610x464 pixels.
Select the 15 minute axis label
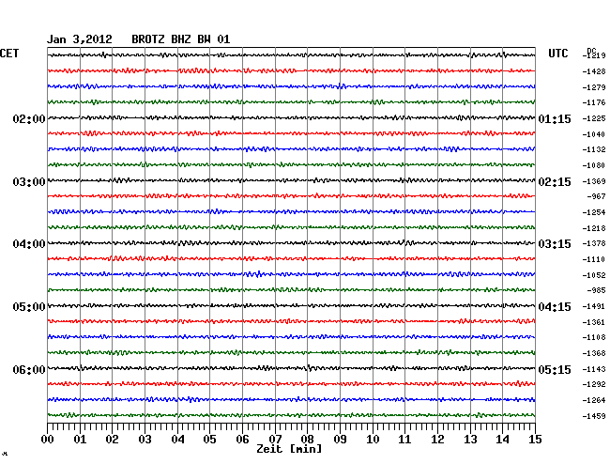tap(534, 439)
